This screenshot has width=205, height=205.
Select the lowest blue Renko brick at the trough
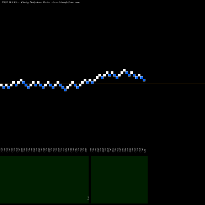pyautogui.click(x=65, y=90)
